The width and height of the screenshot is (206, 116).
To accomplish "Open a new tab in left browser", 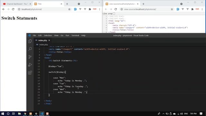I will coord(67,4).
